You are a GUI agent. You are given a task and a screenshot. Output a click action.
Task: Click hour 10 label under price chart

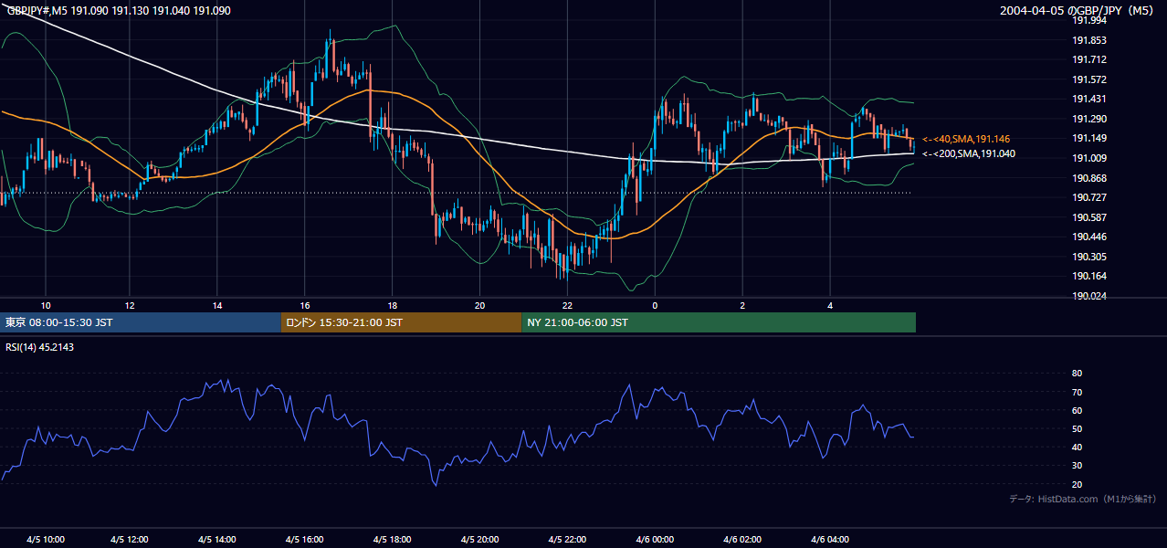click(x=46, y=305)
